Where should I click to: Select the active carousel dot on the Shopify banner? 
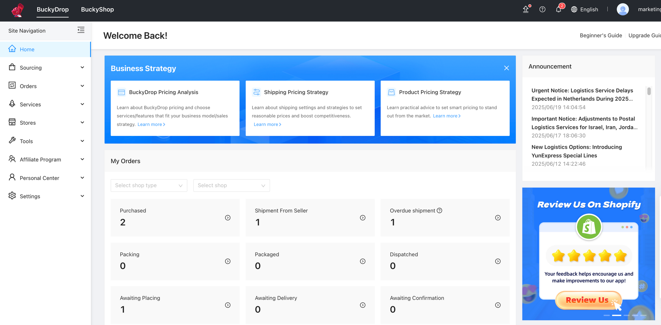(616, 315)
